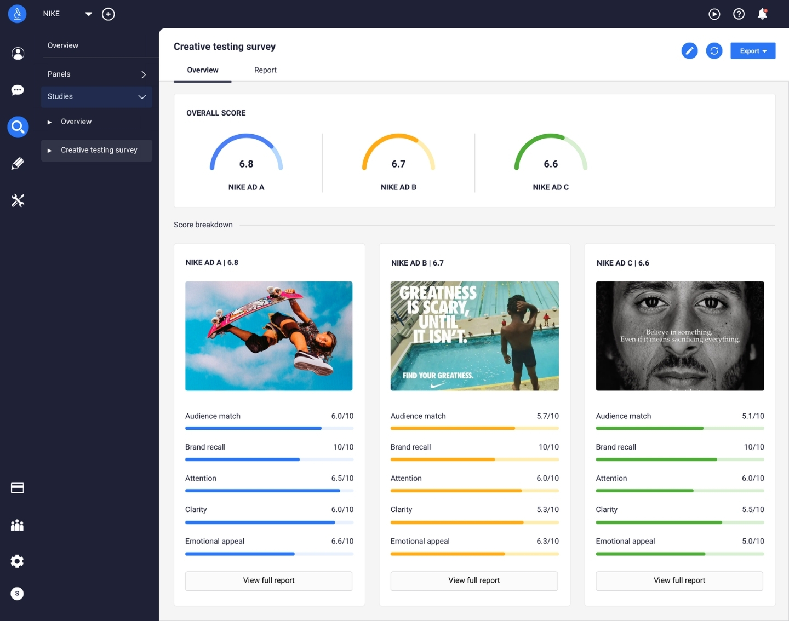Click the 'NIKE AD B | 6.7' card title
The width and height of the screenshot is (789, 621).
coord(418,263)
